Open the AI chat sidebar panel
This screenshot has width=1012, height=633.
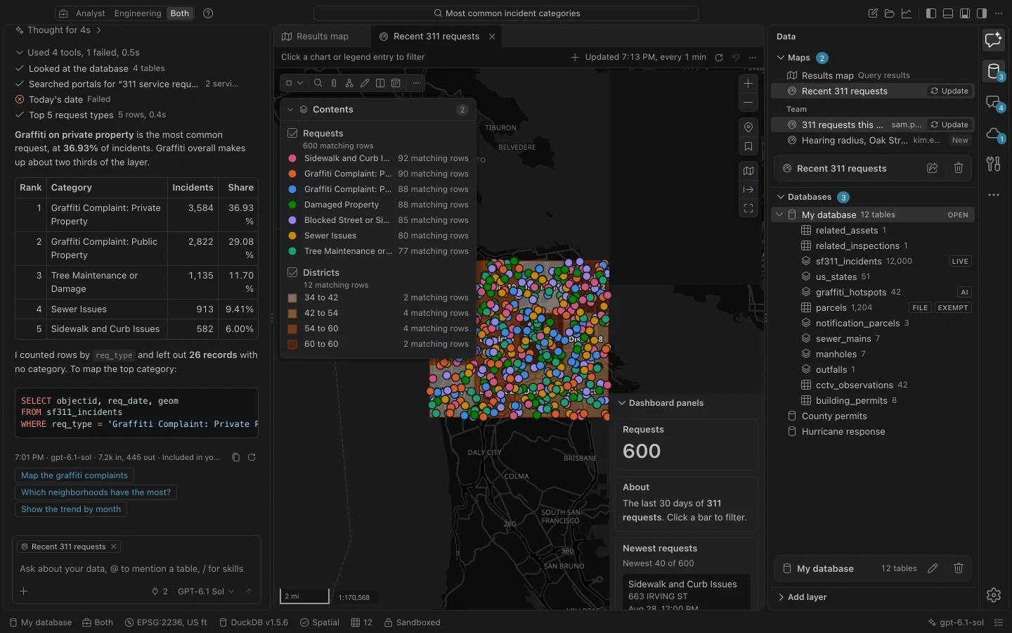pos(994,40)
